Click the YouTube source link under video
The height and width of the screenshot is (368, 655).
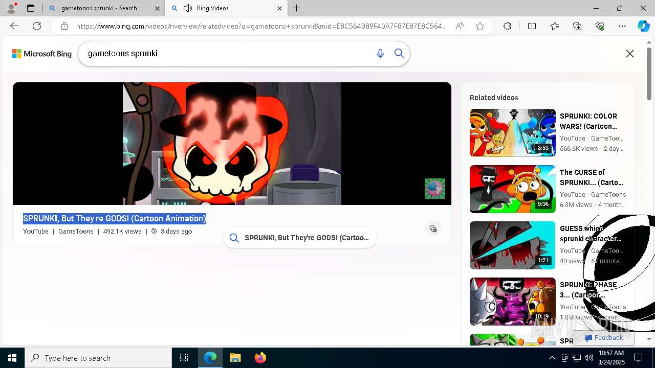pyautogui.click(x=36, y=232)
